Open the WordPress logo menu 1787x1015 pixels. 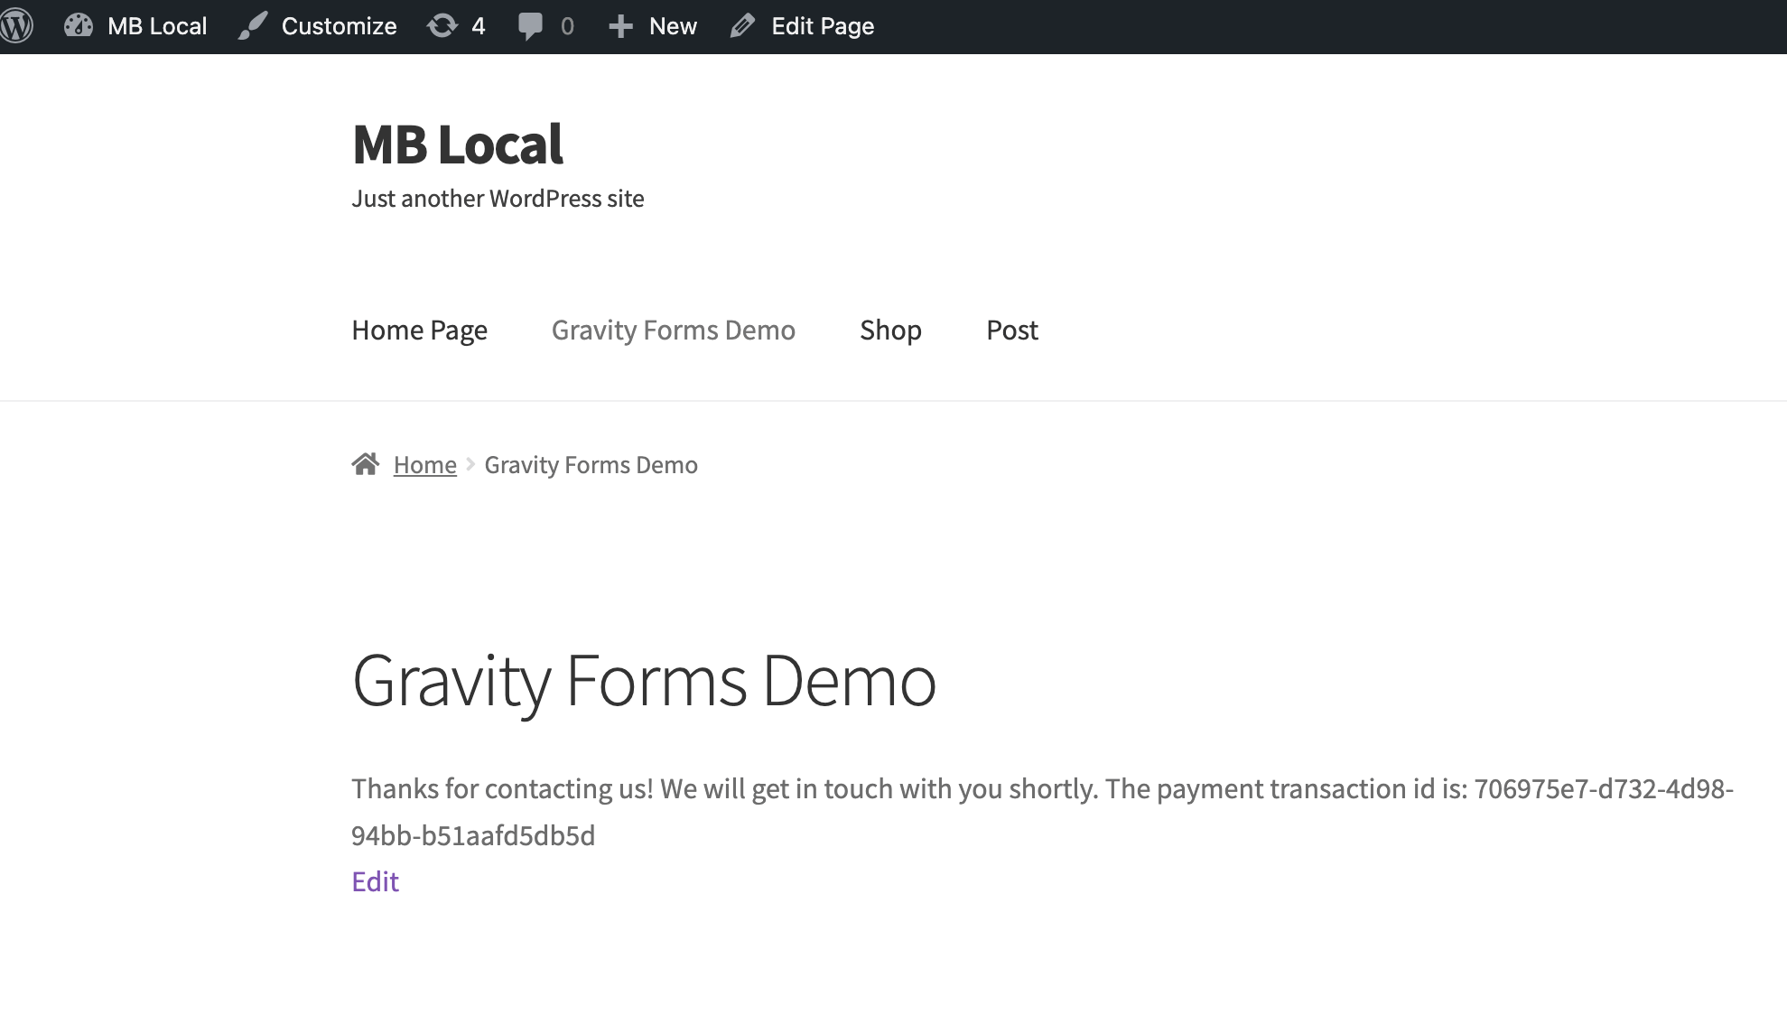[16, 26]
